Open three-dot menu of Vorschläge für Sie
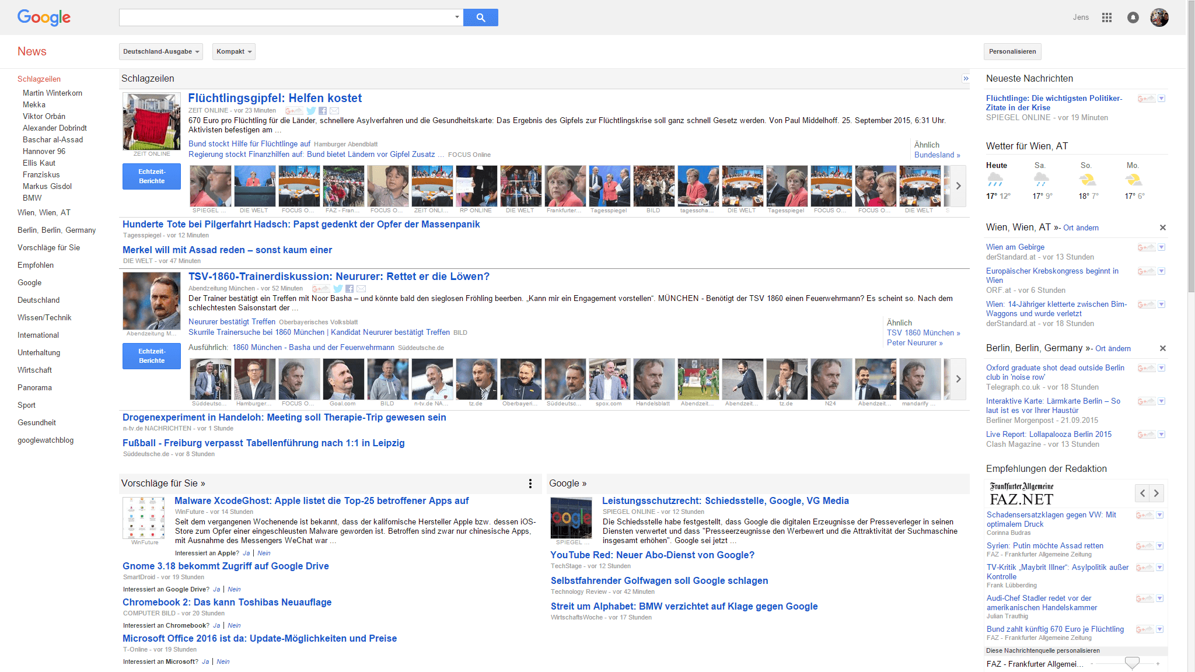Screen dimensions: 1195x672 530,483
